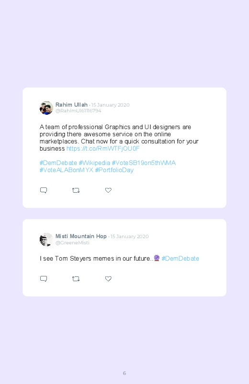Image resolution: width=249 pixels, height=384 pixels.
Task: Click the Rahim Ullah display name
Action: point(71,105)
